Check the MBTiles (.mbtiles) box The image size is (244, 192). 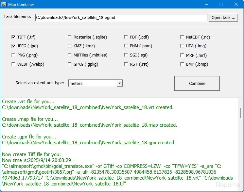[x=70, y=55]
